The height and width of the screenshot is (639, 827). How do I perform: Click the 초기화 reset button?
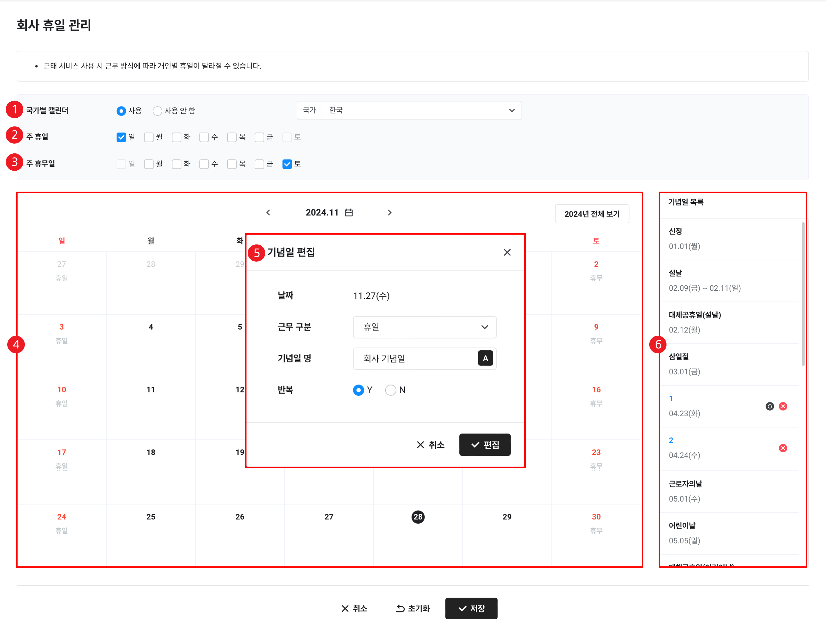click(x=413, y=608)
